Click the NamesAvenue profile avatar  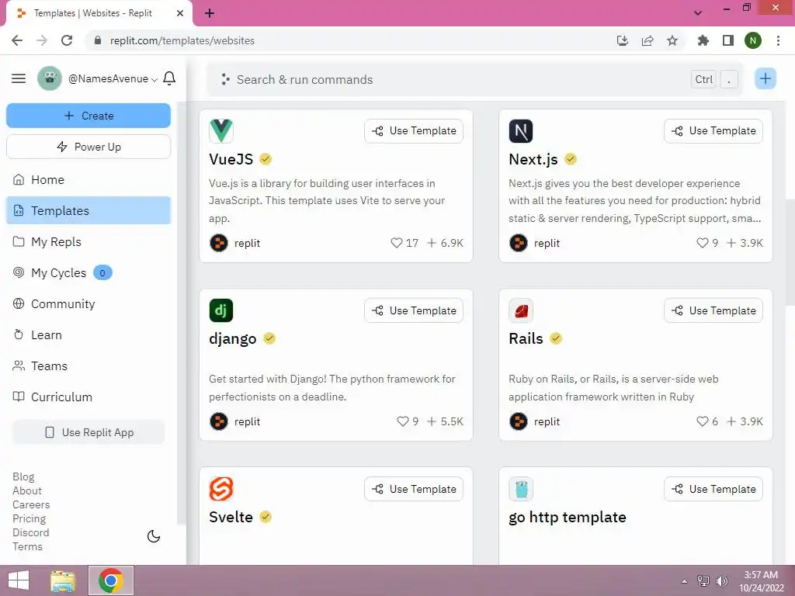[x=49, y=78]
